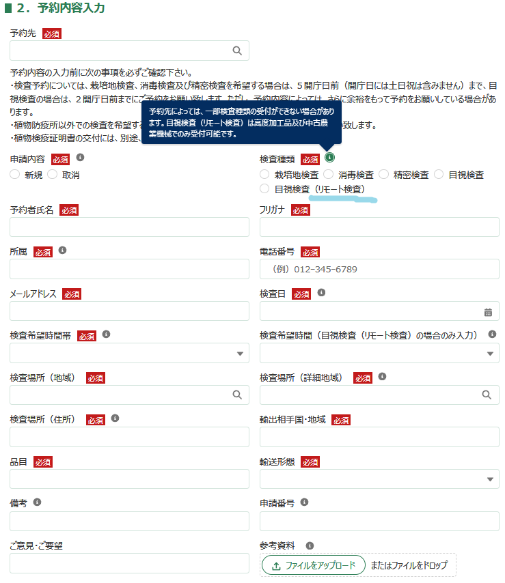Focus the 検査日 date field
505x583 pixels.
[379, 311]
